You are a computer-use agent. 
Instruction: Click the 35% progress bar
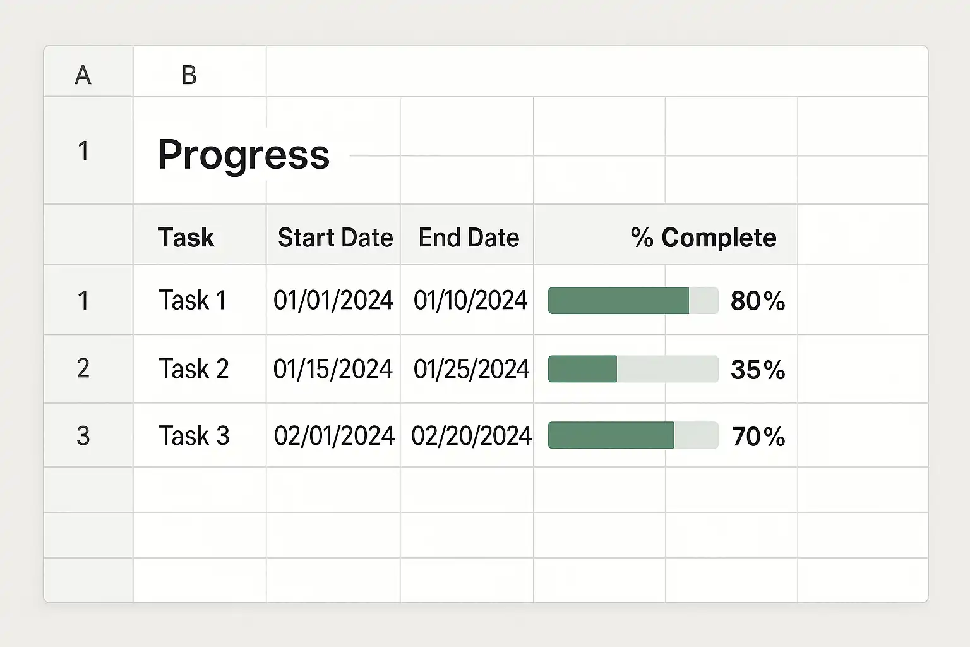pyautogui.click(x=633, y=369)
